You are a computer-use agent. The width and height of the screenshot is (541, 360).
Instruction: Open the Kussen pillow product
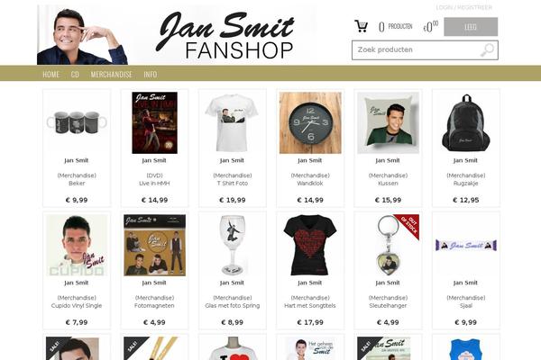point(388,122)
